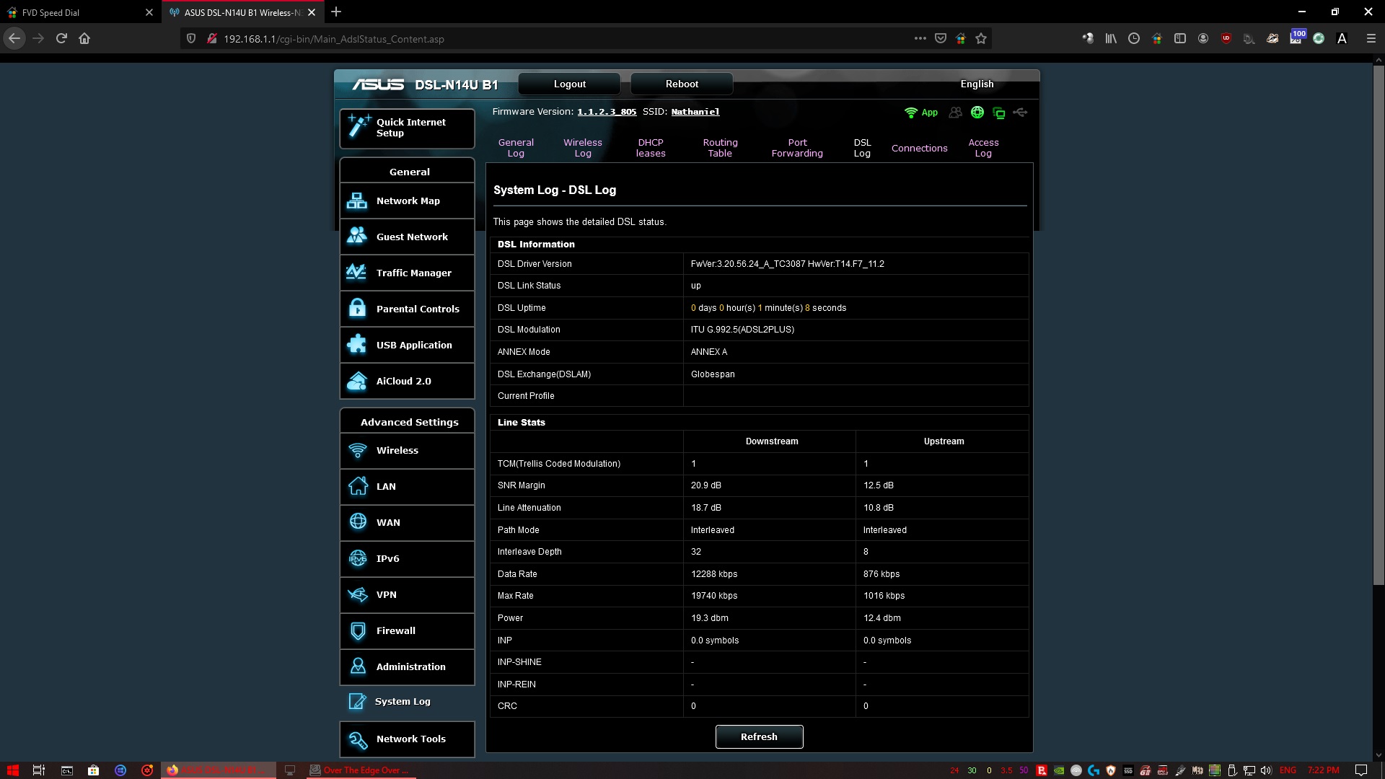Click the Downstream column header
The image size is (1385, 779).
point(771,441)
